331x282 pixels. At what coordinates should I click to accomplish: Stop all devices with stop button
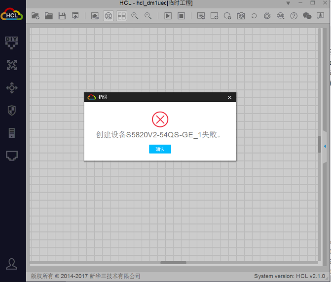(x=181, y=16)
